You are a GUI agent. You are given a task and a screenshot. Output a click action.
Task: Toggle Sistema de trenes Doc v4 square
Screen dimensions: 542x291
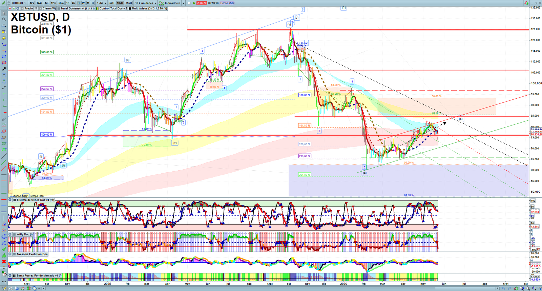click(x=14, y=200)
